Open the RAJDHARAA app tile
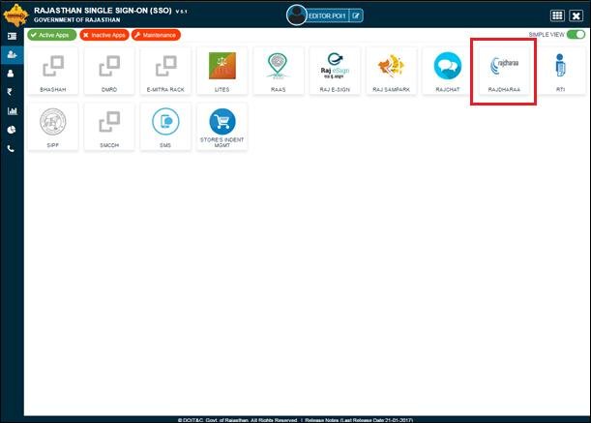The image size is (591, 423). [504, 71]
